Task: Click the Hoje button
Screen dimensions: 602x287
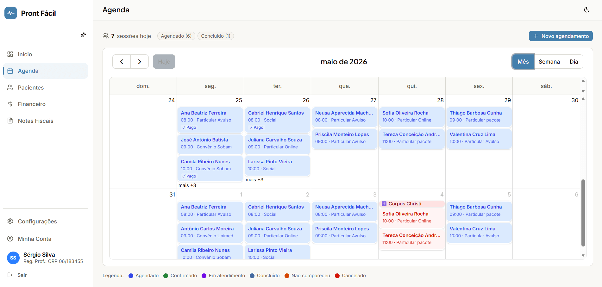Action: tap(164, 62)
